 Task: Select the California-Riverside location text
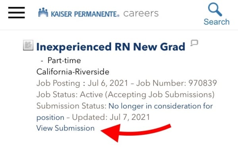[x=73, y=72]
